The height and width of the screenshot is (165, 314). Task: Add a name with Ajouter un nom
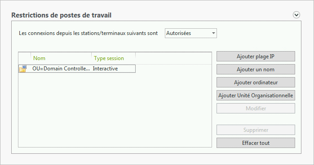[256, 69]
